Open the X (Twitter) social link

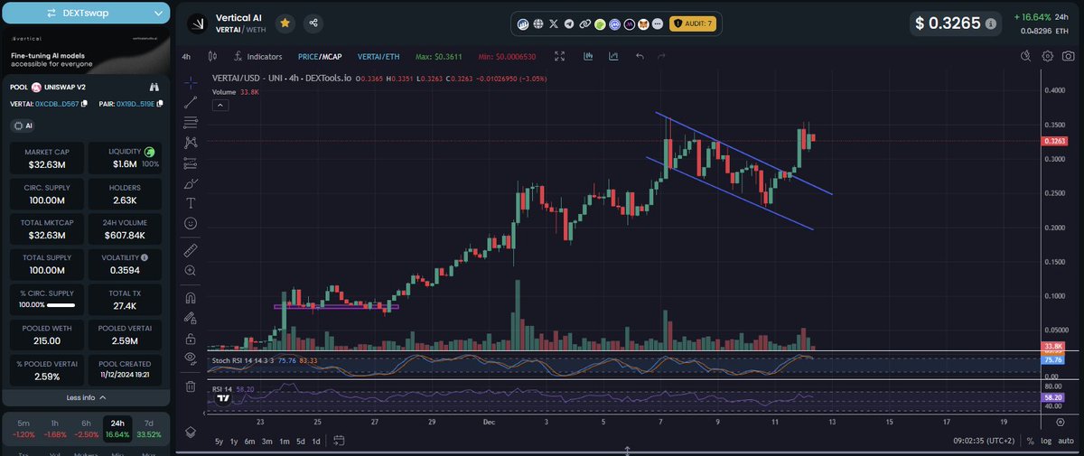tap(554, 23)
